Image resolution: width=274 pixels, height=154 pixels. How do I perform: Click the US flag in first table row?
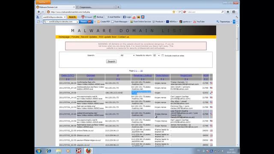click(x=211, y=83)
